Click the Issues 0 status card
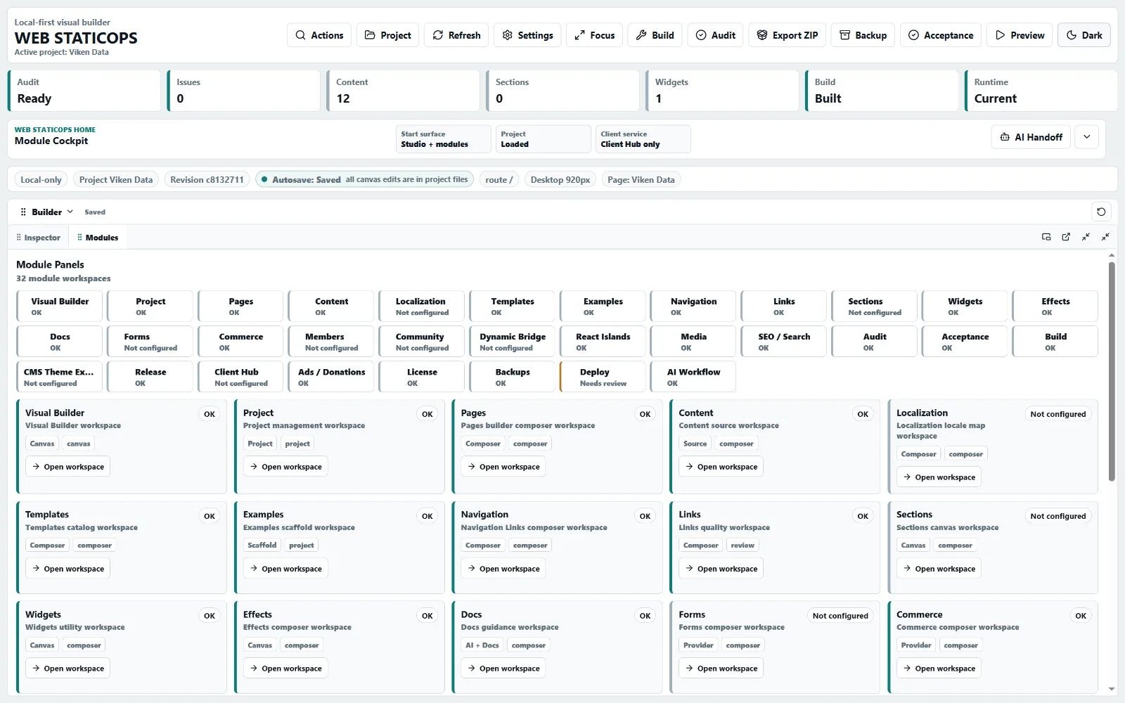This screenshot has width=1125, height=703. click(243, 91)
